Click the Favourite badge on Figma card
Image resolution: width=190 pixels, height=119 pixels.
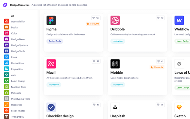(x=93, y=24)
